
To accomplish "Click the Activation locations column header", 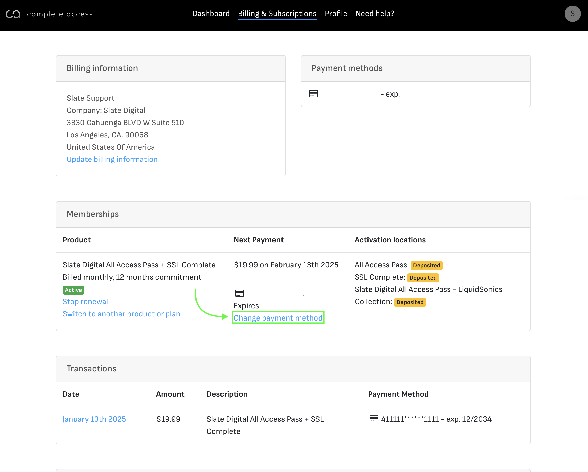I will point(390,240).
